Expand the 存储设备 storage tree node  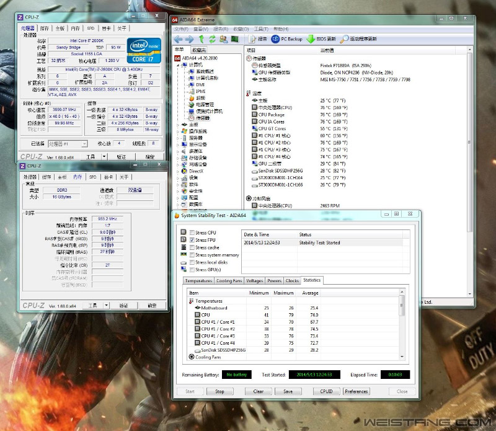coord(178,158)
